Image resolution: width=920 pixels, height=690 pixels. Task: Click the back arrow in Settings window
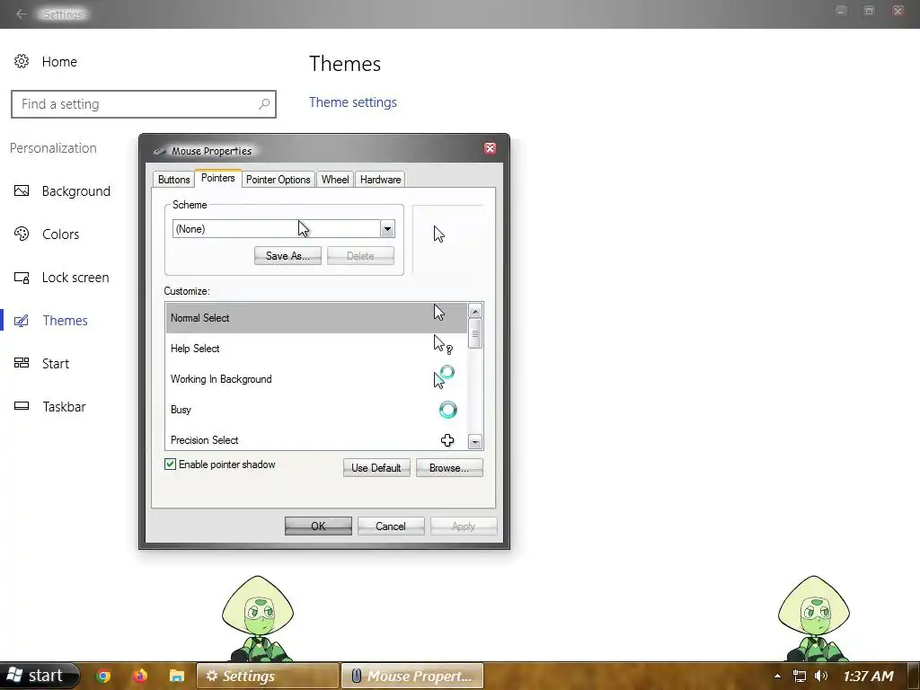tap(22, 14)
